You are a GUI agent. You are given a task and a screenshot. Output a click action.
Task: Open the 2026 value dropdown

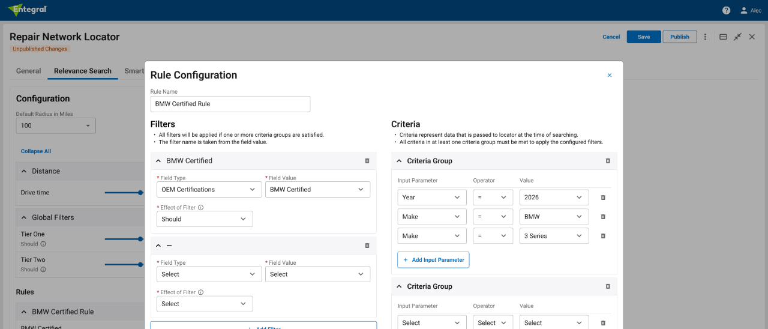click(x=554, y=197)
